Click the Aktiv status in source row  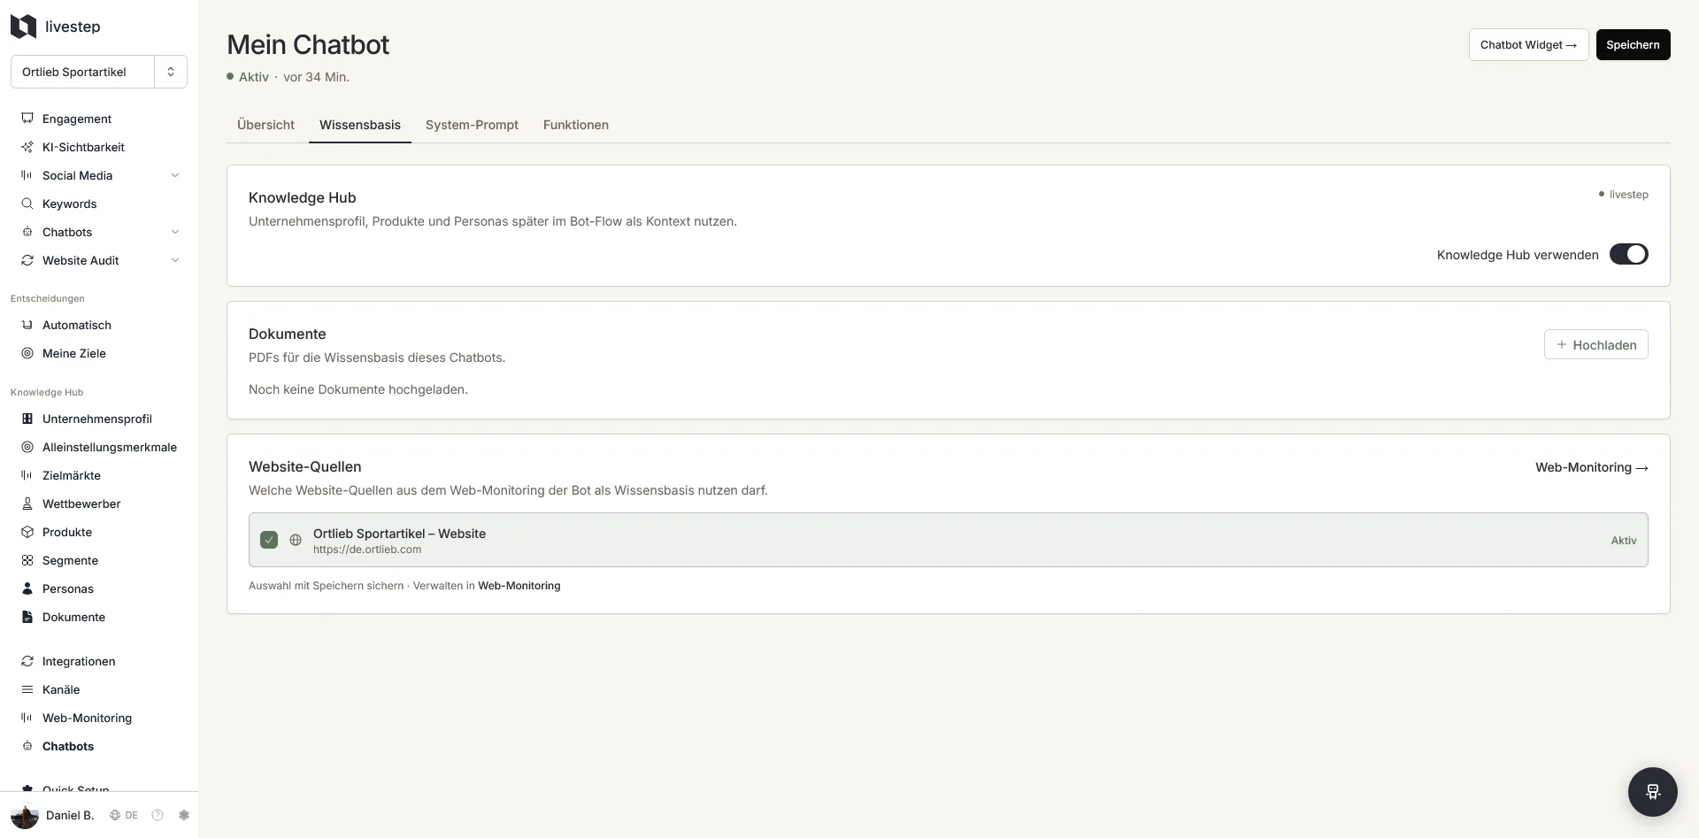click(x=1624, y=540)
